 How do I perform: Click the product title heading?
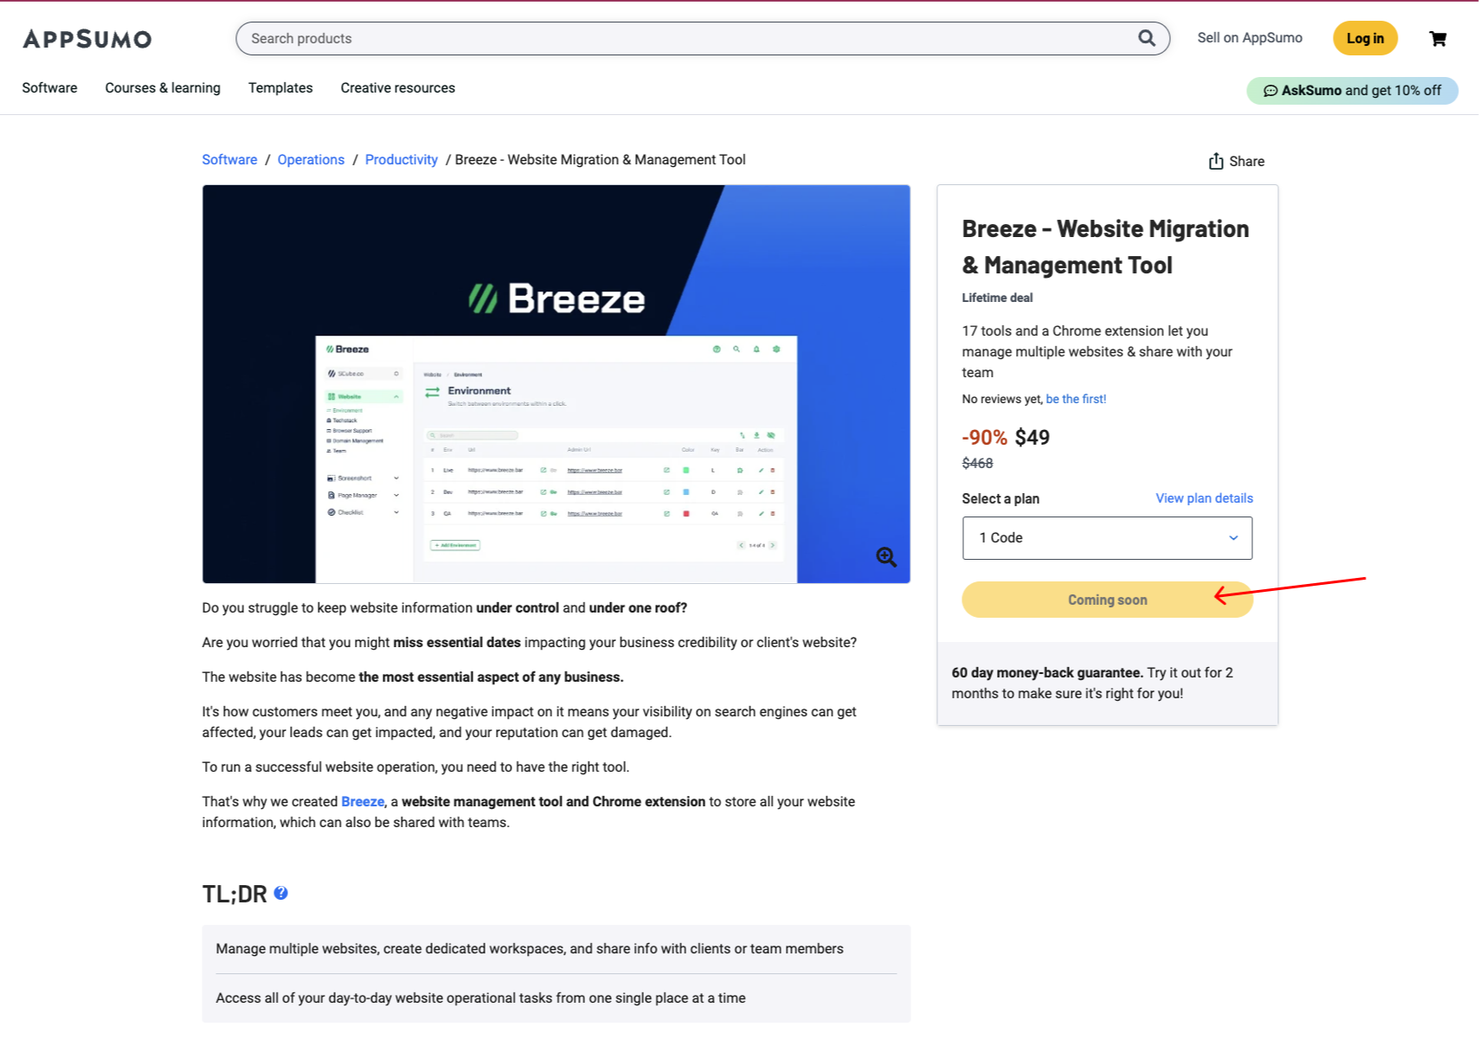[x=1105, y=247]
